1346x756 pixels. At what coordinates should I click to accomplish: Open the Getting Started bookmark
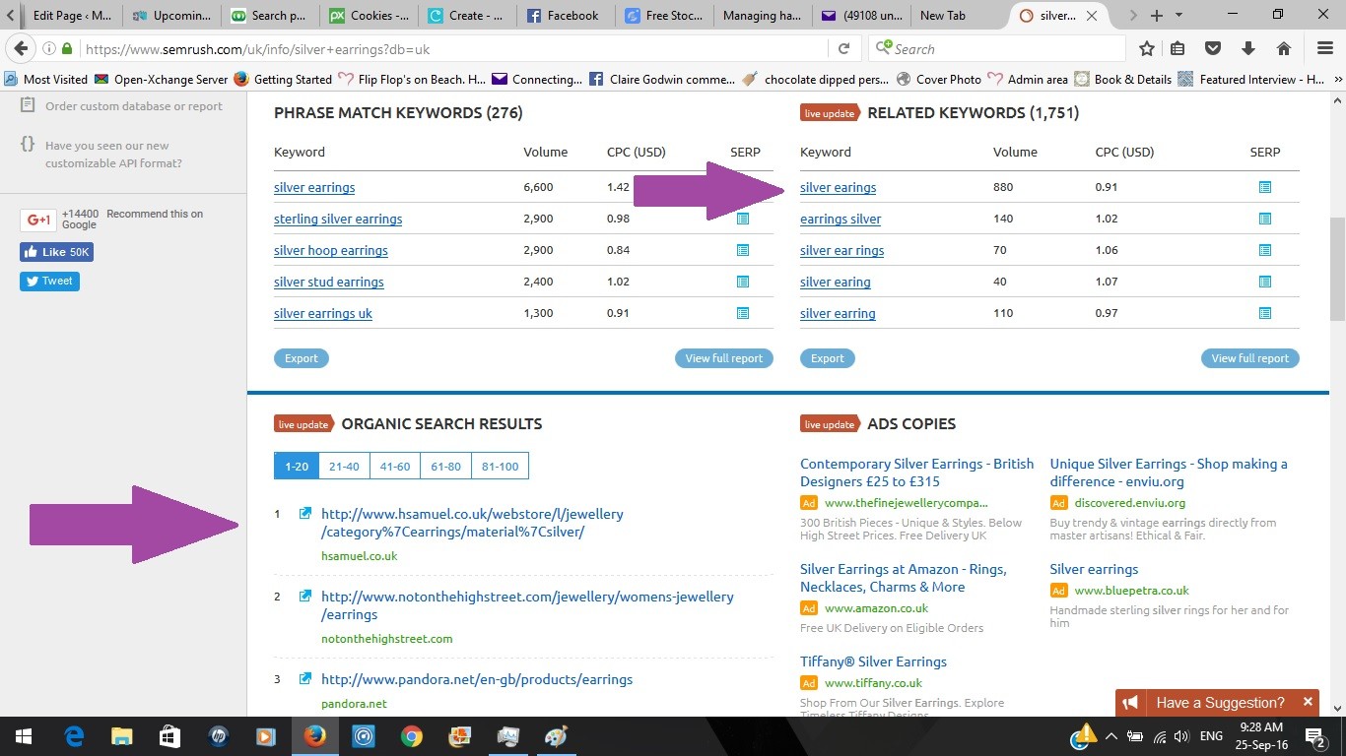click(x=284, y=80)
